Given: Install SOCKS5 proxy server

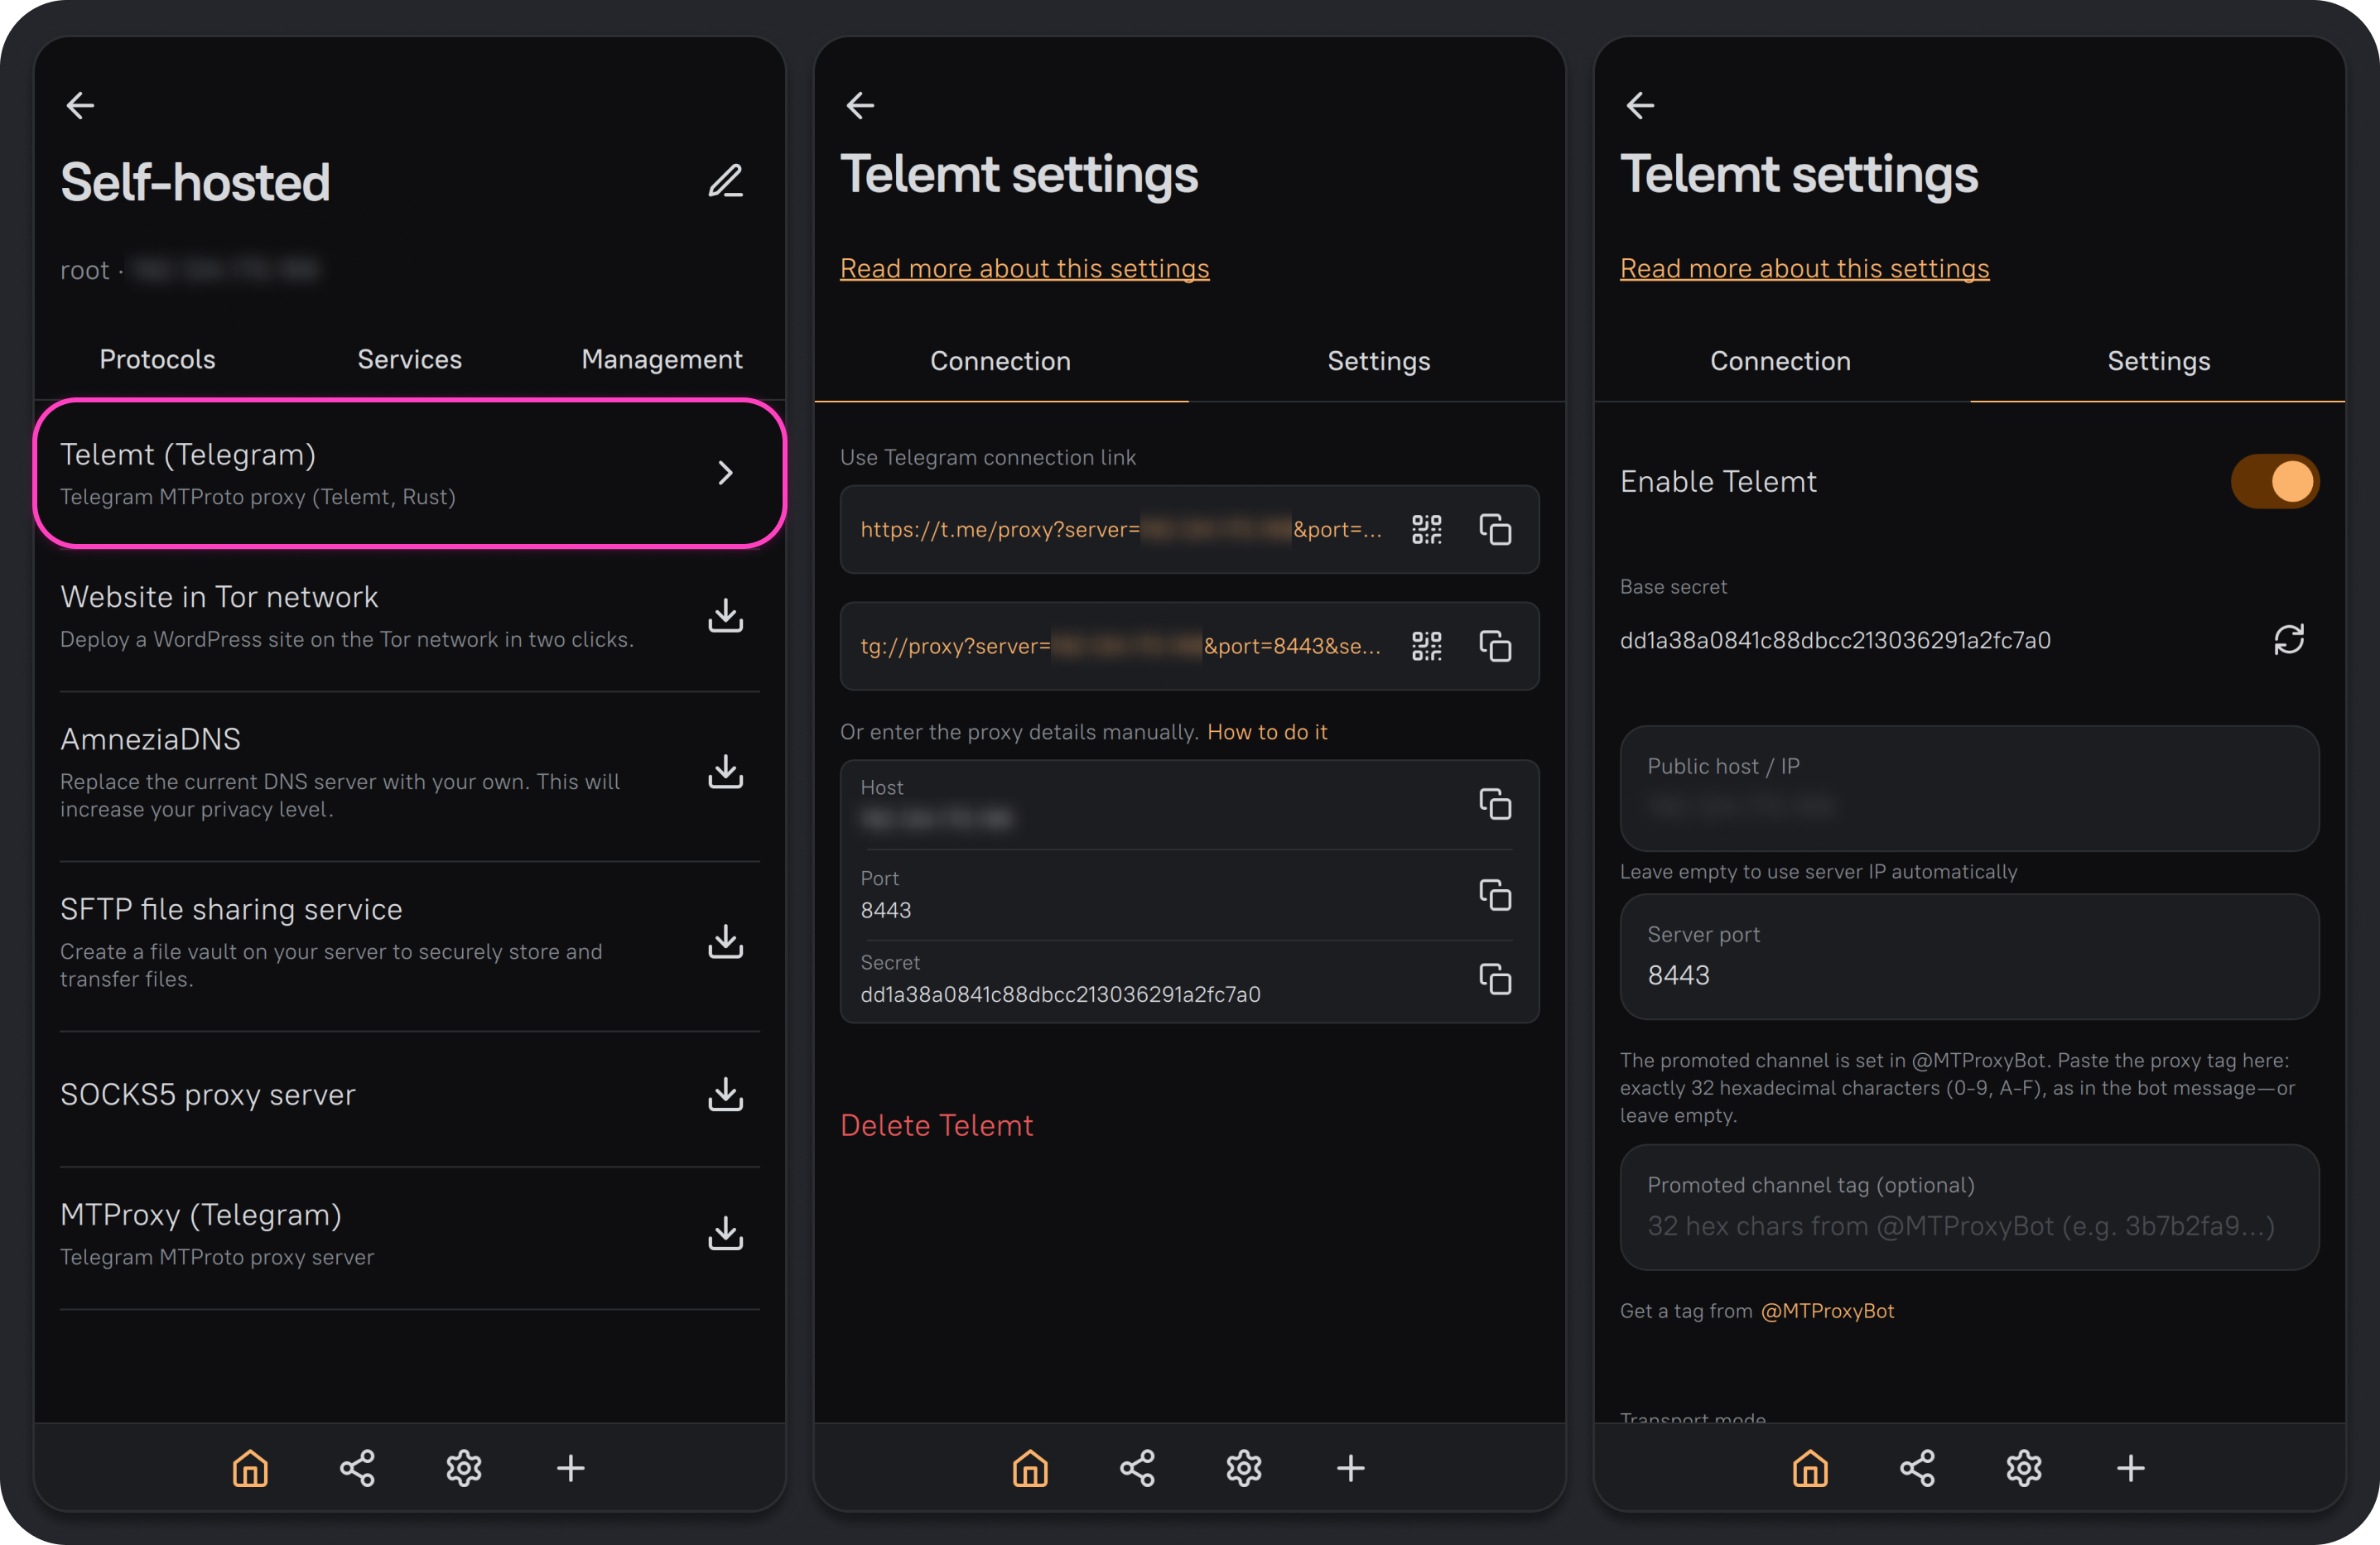Looking at the screenshot, I should point(726,1095).
